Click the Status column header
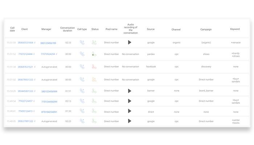The width and height of the screenshot is (254, 145). pyautogui.click(x=95, y=29)
